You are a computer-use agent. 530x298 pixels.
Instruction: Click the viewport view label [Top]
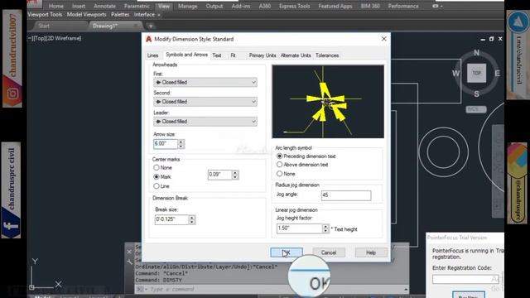tap(39, 38)
